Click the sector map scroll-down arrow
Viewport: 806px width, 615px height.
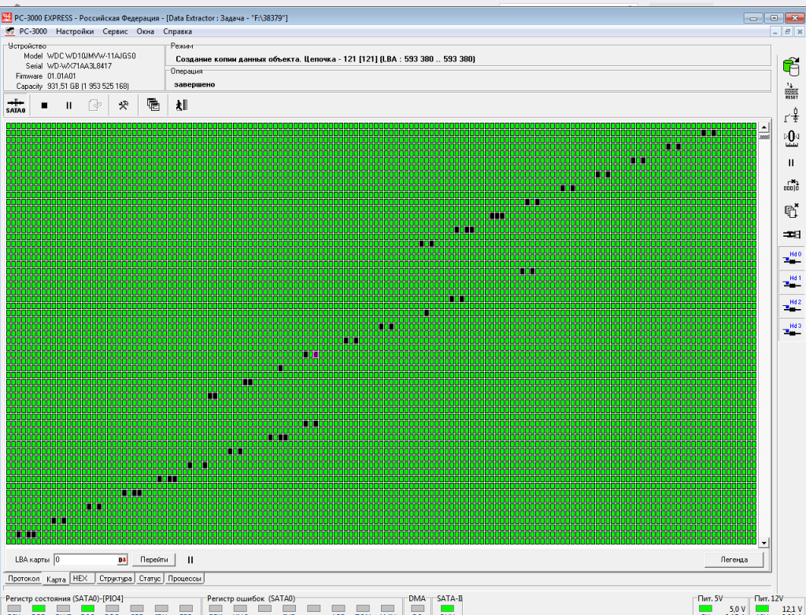pyautogui.click(x=763, y=543)
